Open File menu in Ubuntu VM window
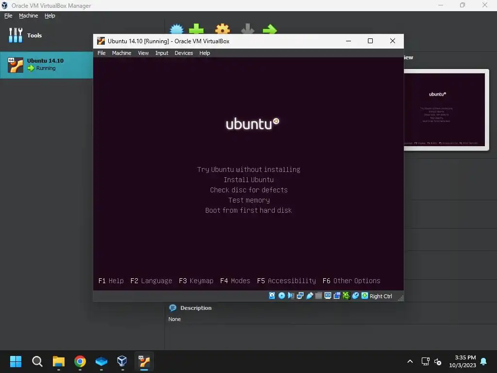The height and width of the screenshot is (373, 497). (x=101, y=53)
